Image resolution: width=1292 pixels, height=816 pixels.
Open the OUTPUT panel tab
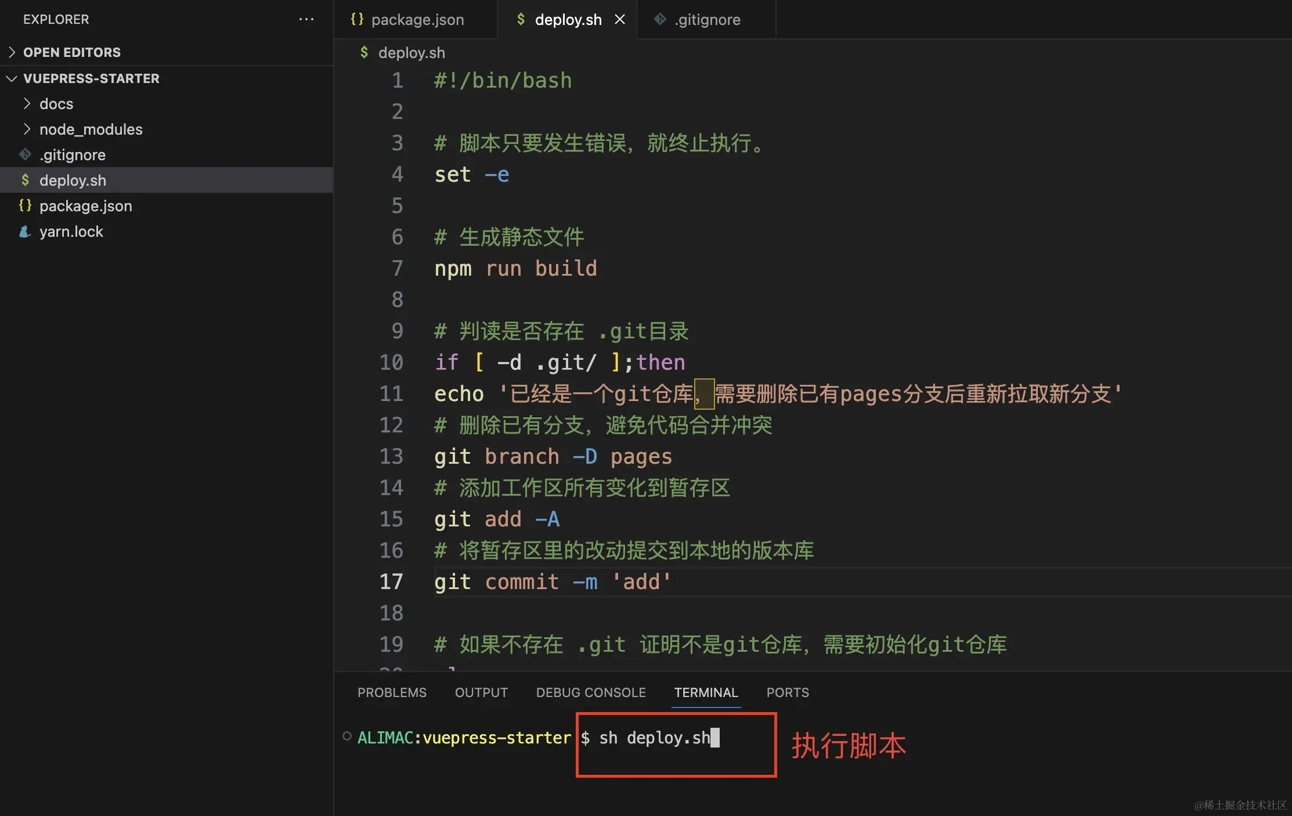point(481,692)
